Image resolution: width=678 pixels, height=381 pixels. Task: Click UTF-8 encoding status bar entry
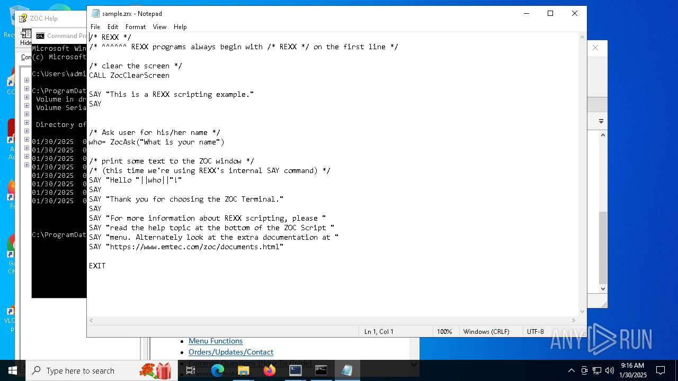[535, 332]
